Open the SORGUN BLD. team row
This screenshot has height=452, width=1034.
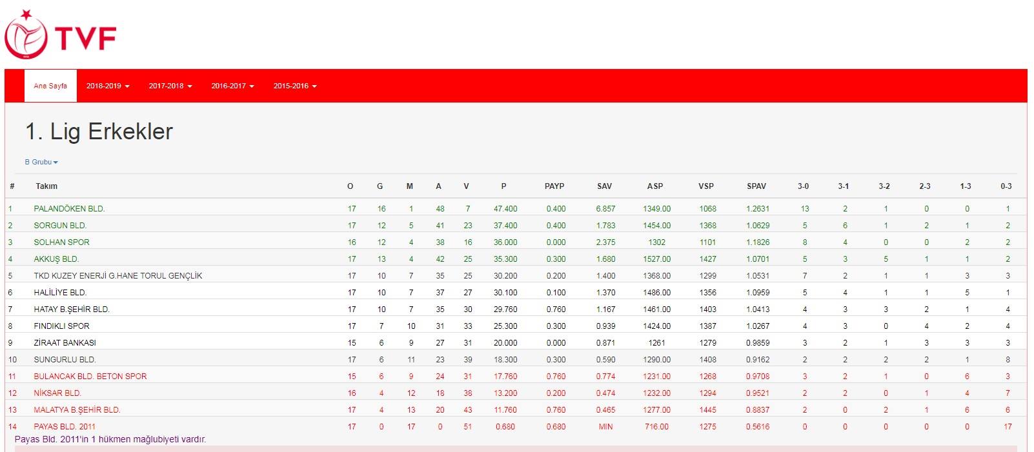[60, 226]
